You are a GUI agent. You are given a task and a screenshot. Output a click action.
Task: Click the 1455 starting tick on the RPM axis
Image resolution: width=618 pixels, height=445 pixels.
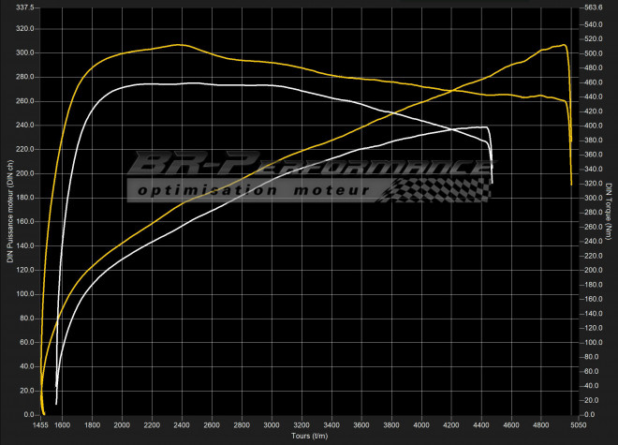point(41,426)
